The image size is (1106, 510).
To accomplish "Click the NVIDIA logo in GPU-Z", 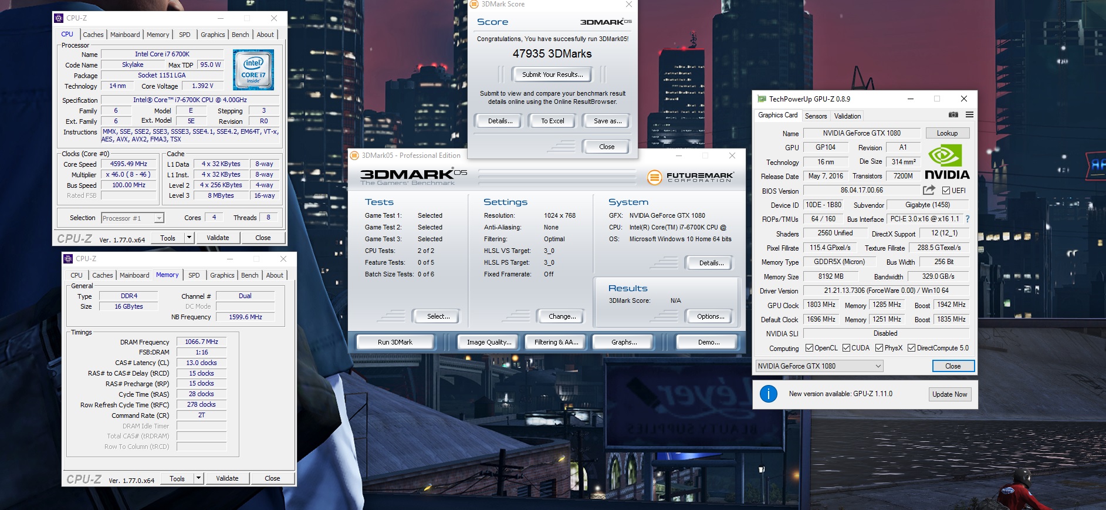I will tap(946, 163).
